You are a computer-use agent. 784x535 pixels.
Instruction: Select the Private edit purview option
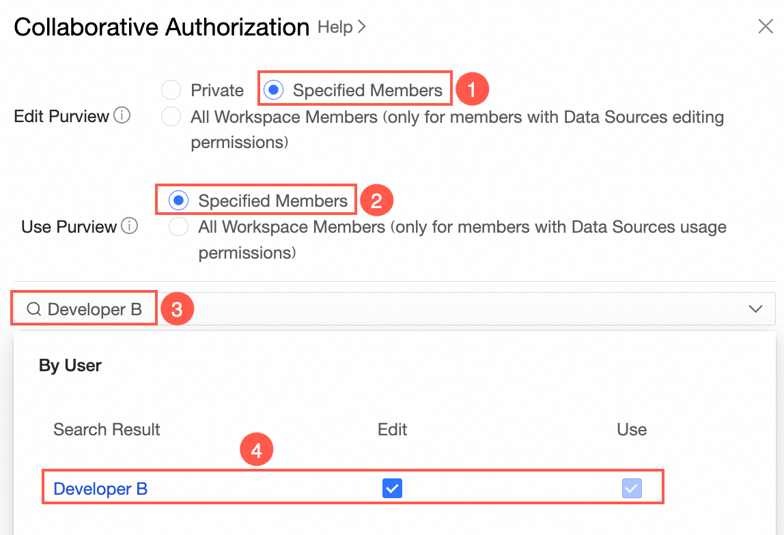171,90
